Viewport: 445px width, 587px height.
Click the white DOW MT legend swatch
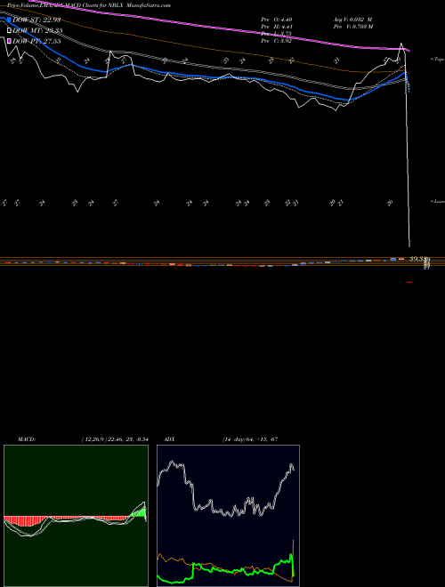pyautogui.click(x=9, y=31)
